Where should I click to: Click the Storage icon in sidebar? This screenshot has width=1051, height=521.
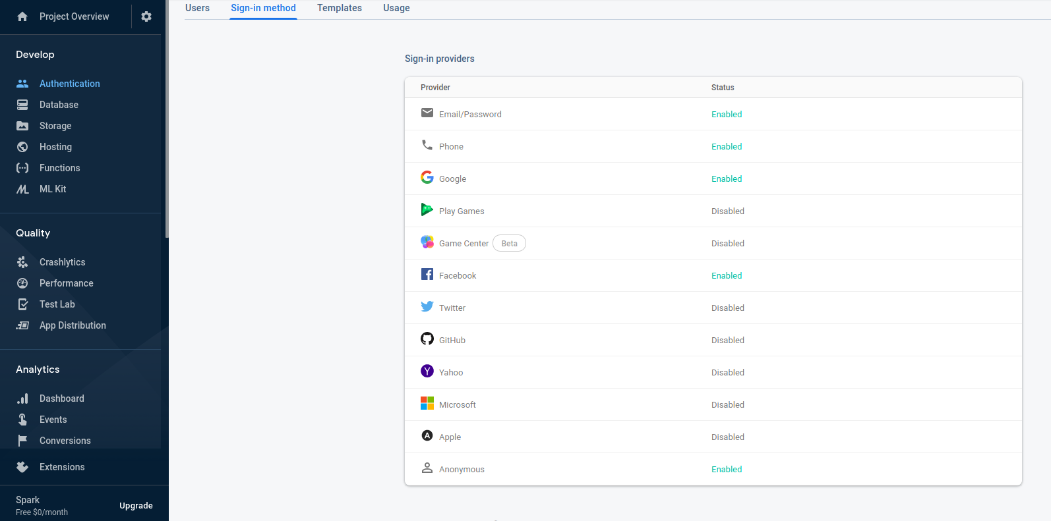[22, 126]
